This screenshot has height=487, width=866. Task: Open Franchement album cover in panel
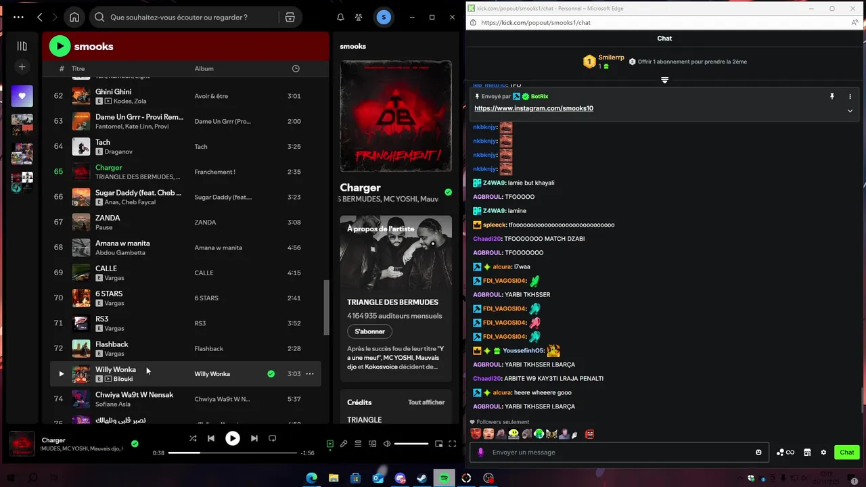click(396, 116)
